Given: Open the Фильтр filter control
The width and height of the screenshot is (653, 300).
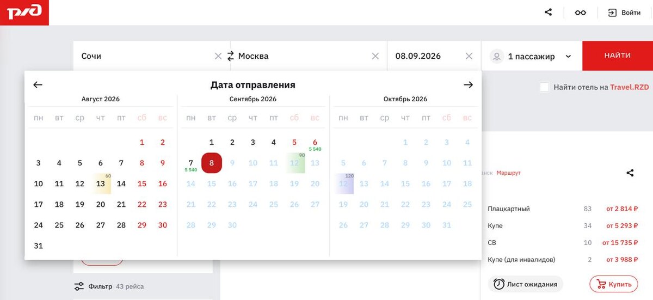Looking at the screenshot, I should click(x=93, y=286).
